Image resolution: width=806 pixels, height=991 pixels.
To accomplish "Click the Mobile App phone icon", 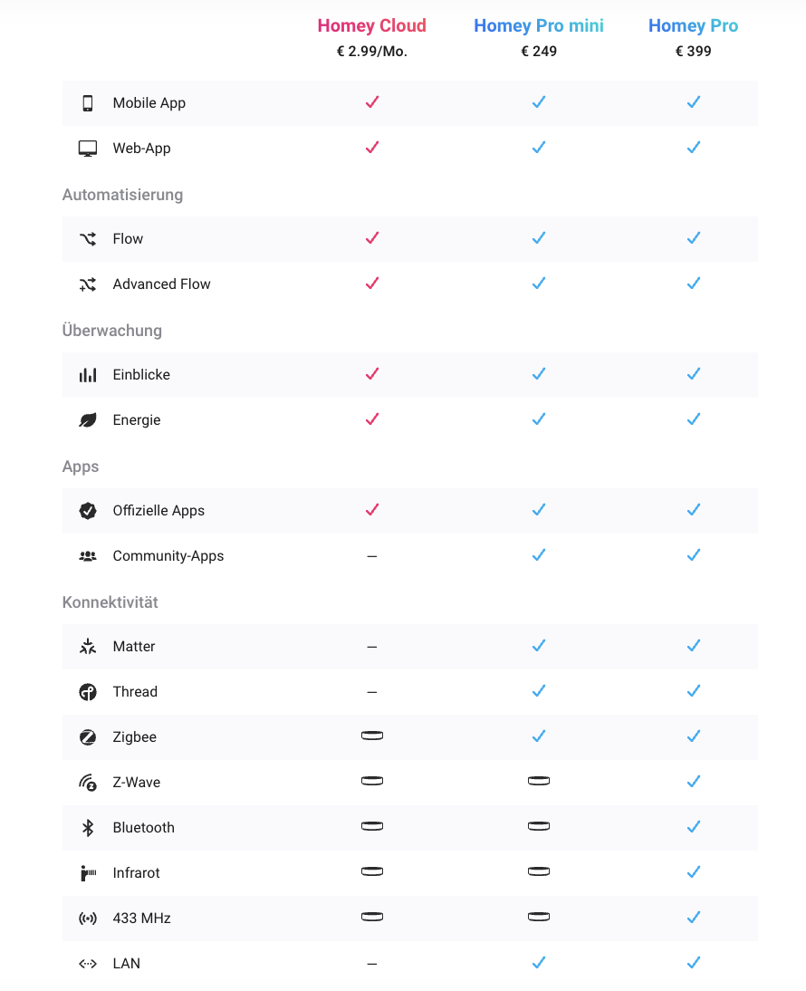I will 88,103.
